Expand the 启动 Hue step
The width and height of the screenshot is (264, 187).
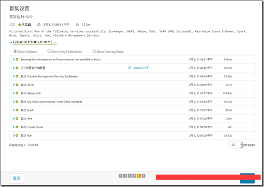point(14,135)
